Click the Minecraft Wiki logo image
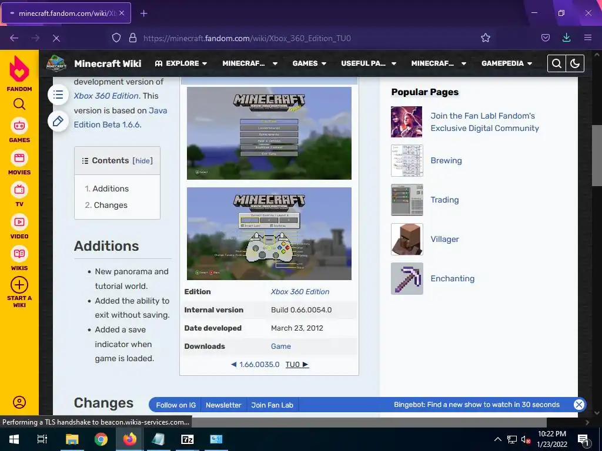Image resolution: width=602 pixels, height=451 pixels. (56, 63)
